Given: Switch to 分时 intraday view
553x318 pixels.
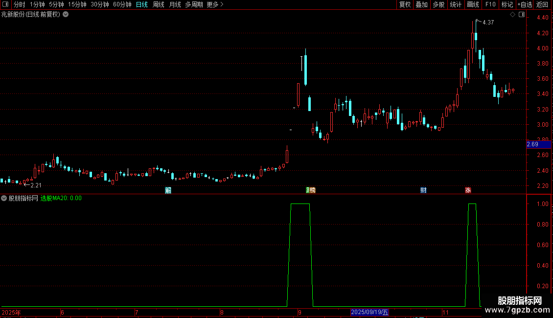Looking at the screenshot, I should (20, 4).
